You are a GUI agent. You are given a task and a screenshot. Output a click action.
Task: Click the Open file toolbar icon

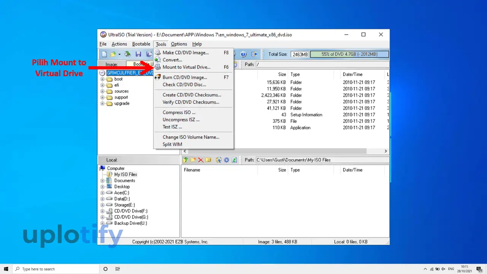click(x=113, y=54)
